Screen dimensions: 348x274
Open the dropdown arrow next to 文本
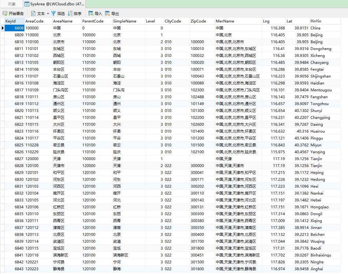point(48,14)
